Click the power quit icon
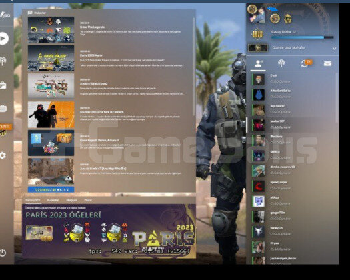 3,253
